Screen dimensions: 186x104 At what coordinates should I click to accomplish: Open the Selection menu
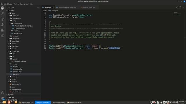coord(10,4)
